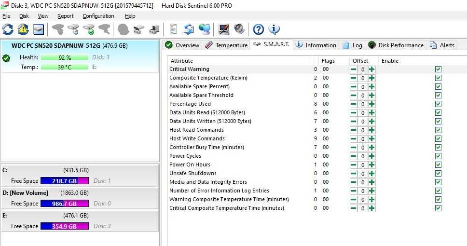Toggle Enable checkbox for Percentage Used
Image resolution: width=467 pixels, height=246 pixels.
tap(438, 104)
